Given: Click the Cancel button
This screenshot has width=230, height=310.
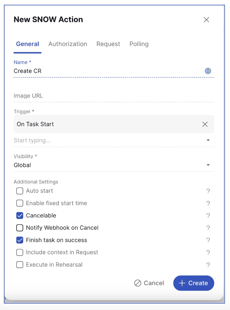Looking at the screenshot, I should (149, 283).
